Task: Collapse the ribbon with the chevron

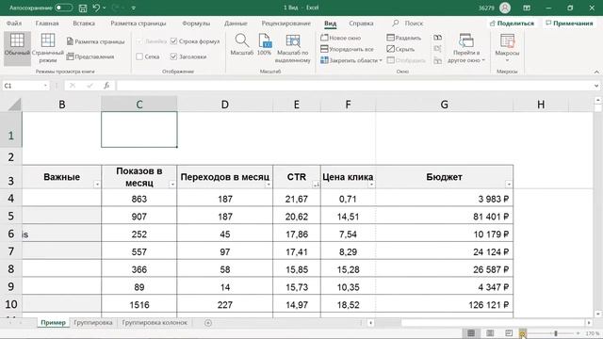Action: pos(596,72)
